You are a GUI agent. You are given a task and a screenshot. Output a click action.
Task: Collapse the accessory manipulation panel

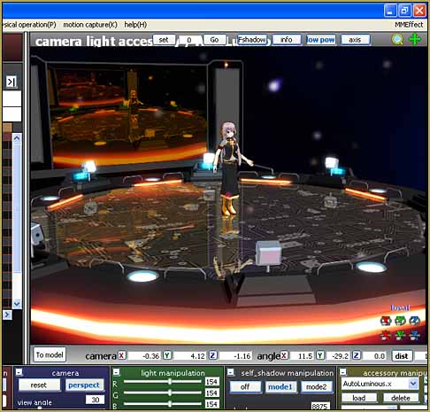[x=343, y=371]
